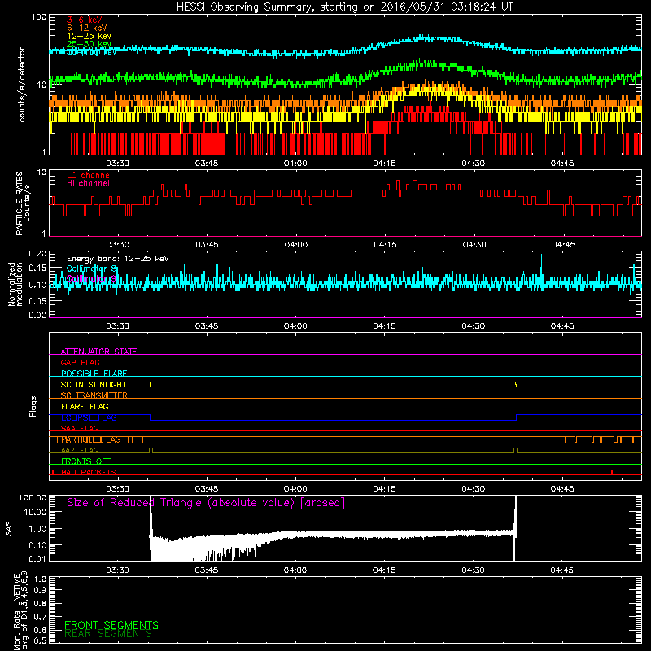
Task: Click the ATTENUATOR STATE flag label
Action: click(98, 352)
